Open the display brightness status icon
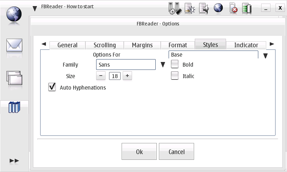 tap(190, 8)
